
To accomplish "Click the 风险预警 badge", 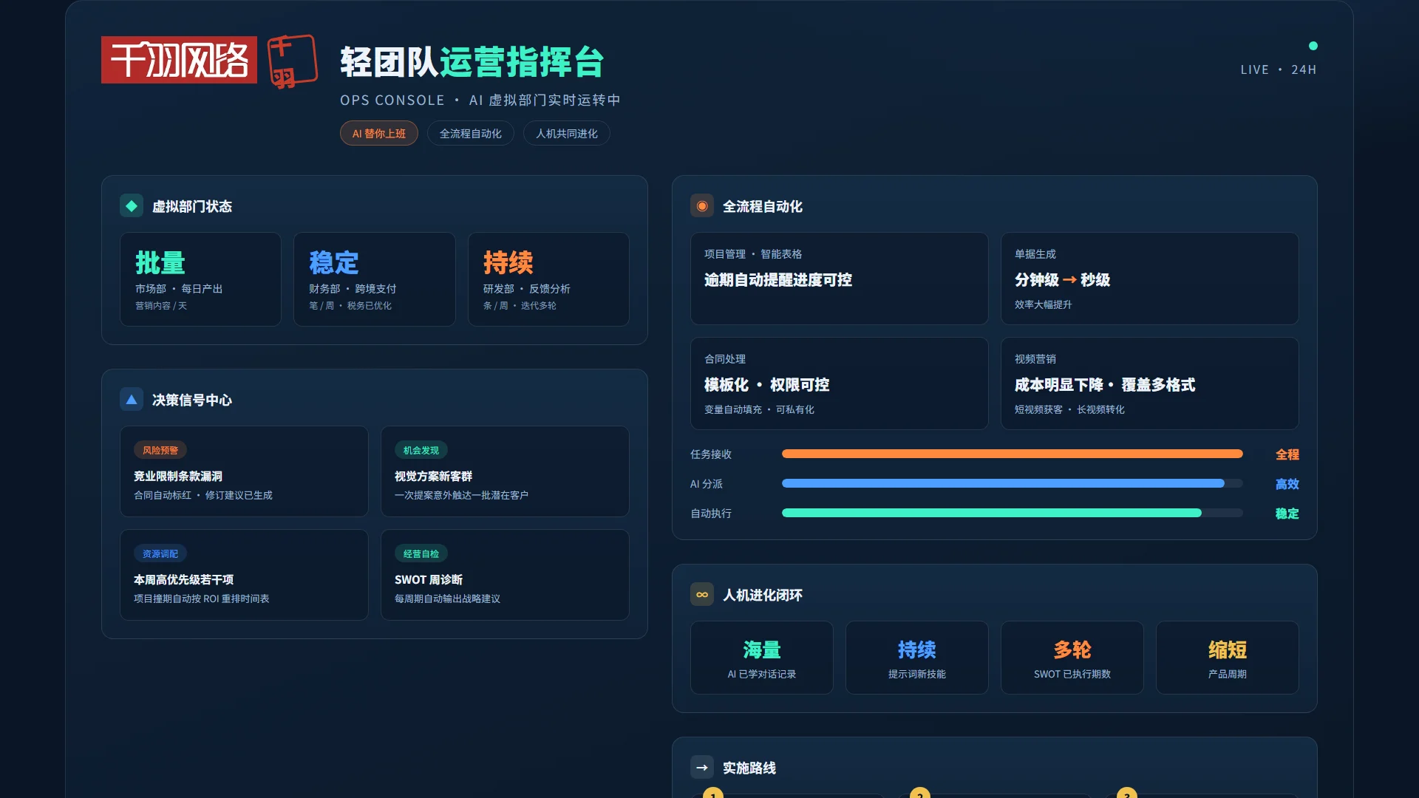I will coord(160,450).
